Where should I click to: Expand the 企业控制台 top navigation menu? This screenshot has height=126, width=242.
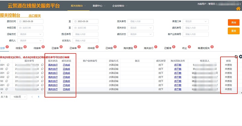(120, 6)
